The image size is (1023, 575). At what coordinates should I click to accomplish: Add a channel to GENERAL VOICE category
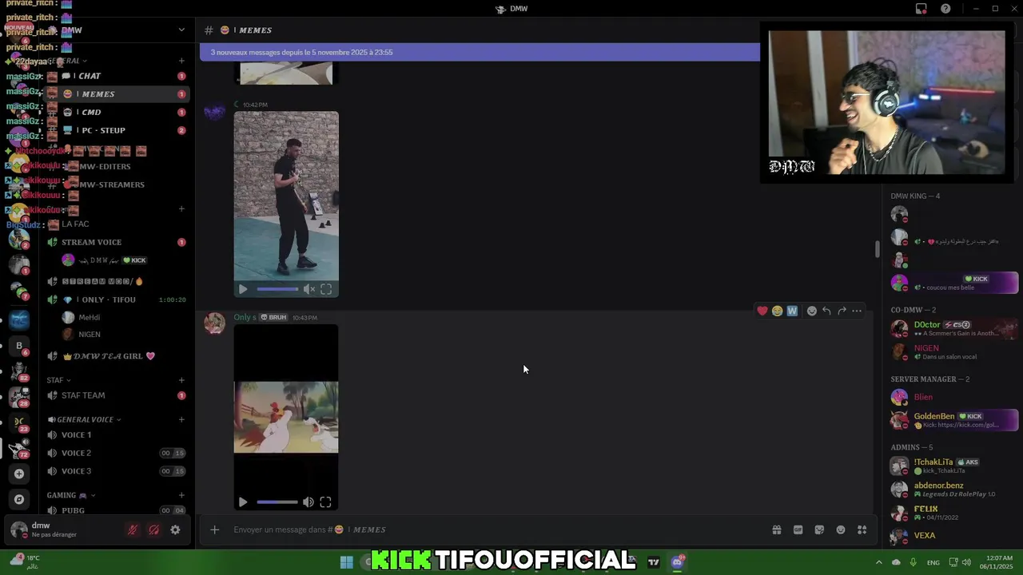pyautogui.click(x=181, y=419)
